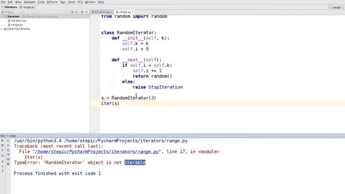Toggle scroll to end icon in Run console

[8, 155]
